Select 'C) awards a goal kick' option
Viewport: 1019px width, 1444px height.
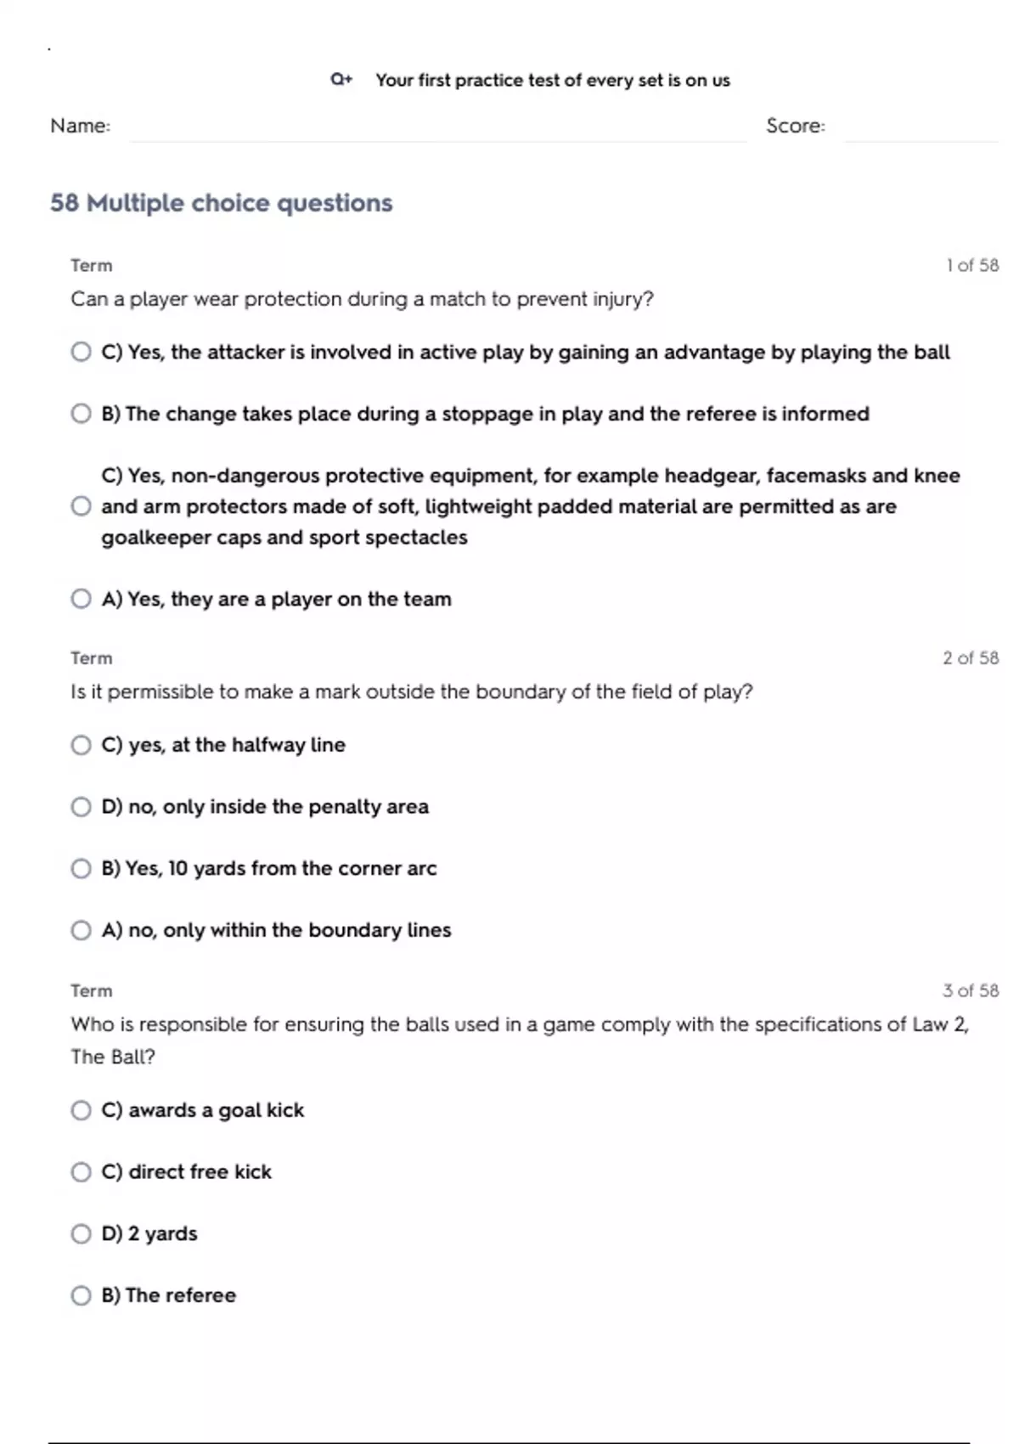(81, 1110)
